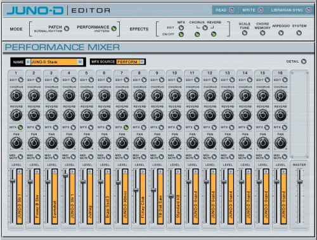This screenshot has height=240, width=317.
Task: Click the LIBRARIAN SYNC button
Action: tap(309, 10)
